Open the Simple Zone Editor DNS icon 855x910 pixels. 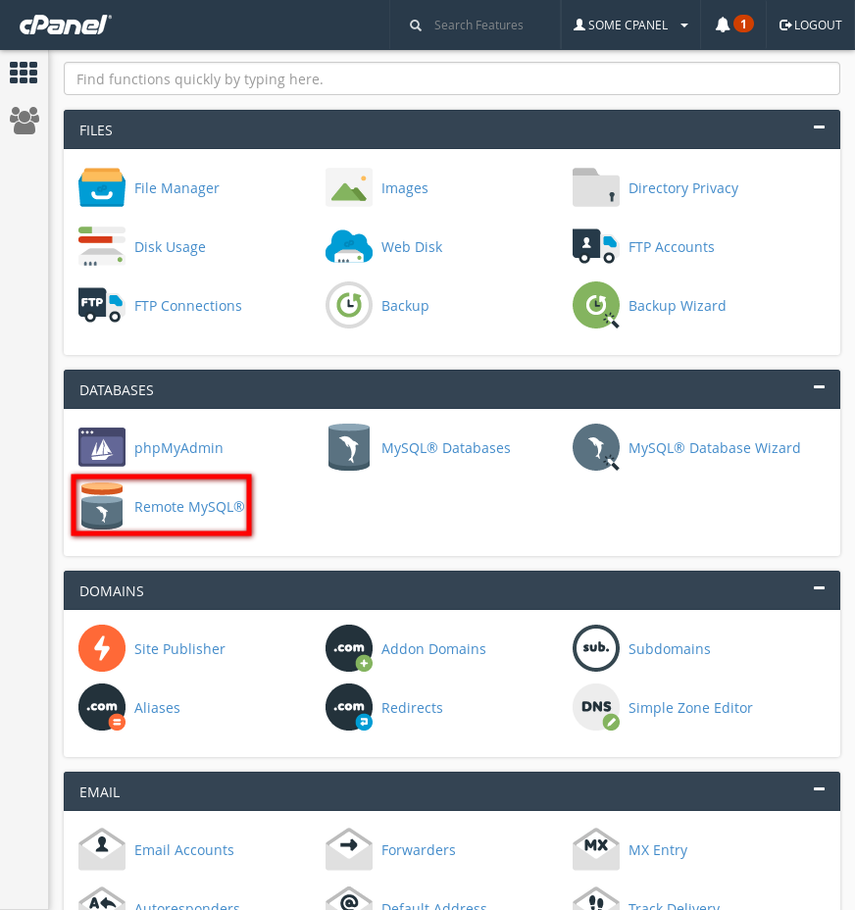pos(596,707)
